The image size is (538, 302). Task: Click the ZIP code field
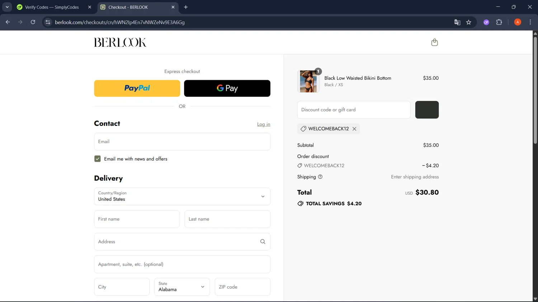click(242, 287)
